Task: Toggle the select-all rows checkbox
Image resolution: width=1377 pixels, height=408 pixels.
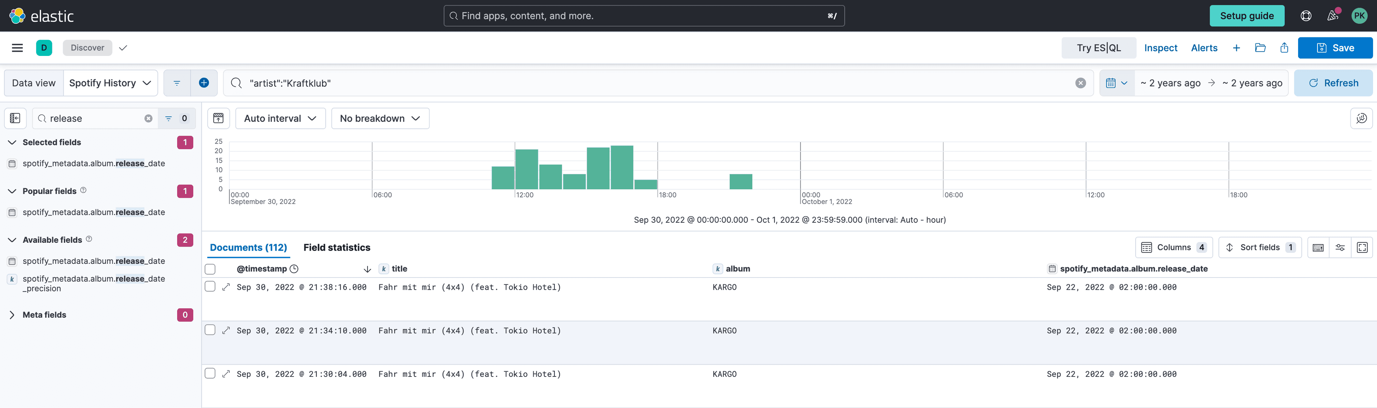Action: coord(210,269)
